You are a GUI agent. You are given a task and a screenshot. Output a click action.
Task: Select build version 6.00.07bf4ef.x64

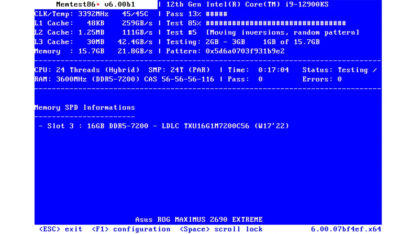[x=346, y=229]
